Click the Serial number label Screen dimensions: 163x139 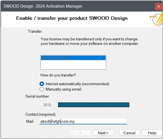tap(37, 96)
